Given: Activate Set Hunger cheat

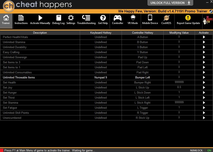Looking at the screenshot, I should [x=204, y=92].
